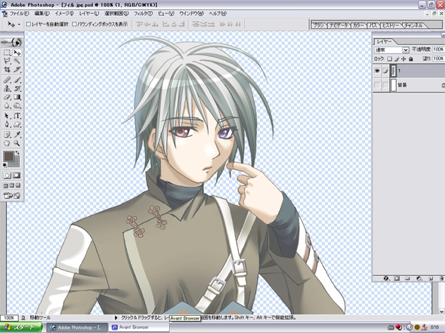
Task: Select the Custom Shape tool
Action: 17,124
